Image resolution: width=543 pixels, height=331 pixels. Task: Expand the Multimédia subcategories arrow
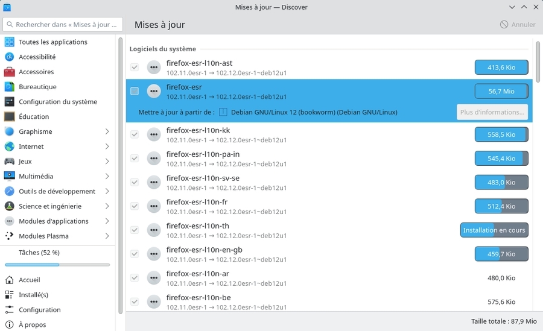point(107,176)
